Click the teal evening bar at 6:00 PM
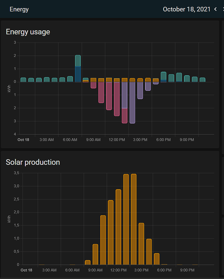224x279 pixels. click(x=163, y=76)
